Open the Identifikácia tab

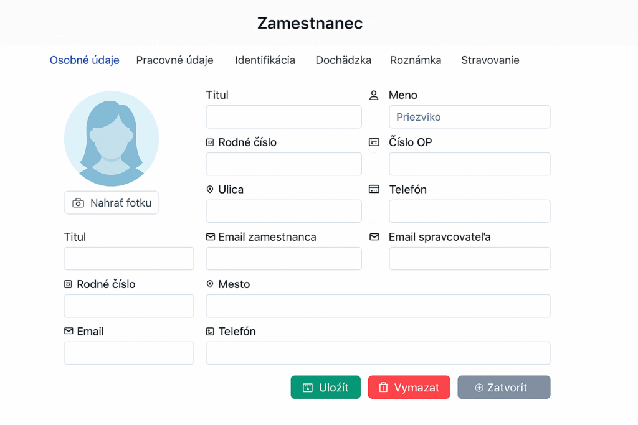point(265,60)
